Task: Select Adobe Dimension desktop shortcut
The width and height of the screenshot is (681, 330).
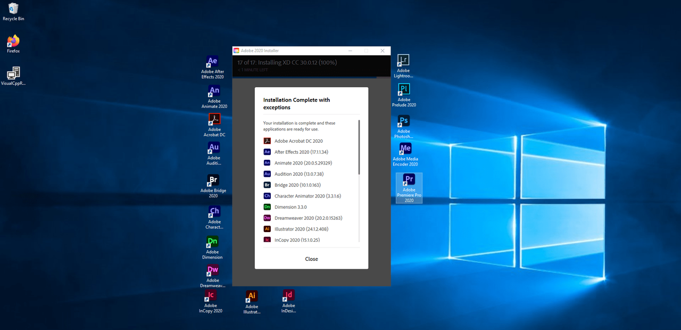Action: pyautogui.click(x=212, y=248)
